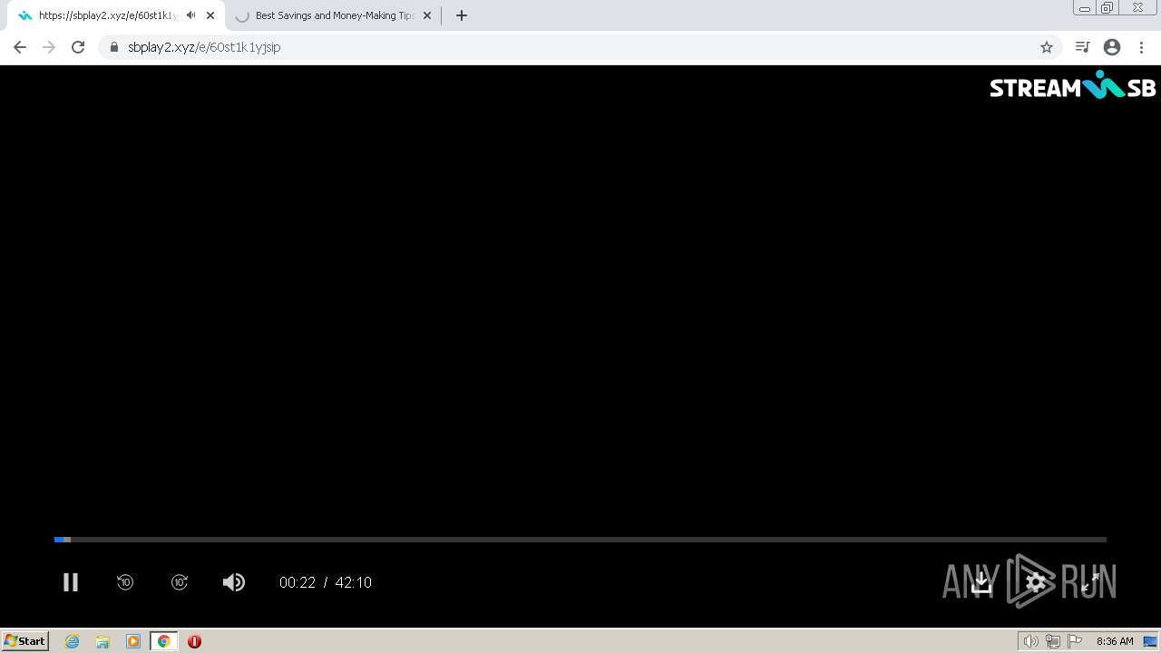The height and width of the screenshot is (653, 1161).
Task: Open video player settings gear
Action: [x=1036, y=582]
